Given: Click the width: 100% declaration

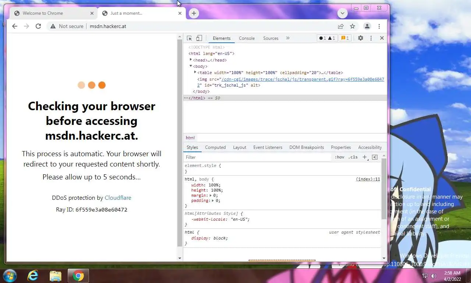Looking at the screenshot, I should [206, 185].
